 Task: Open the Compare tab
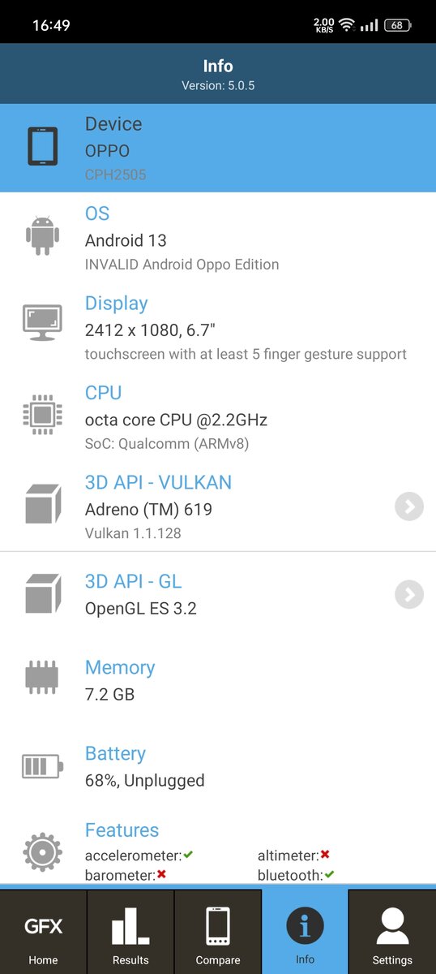coord(218,932)
